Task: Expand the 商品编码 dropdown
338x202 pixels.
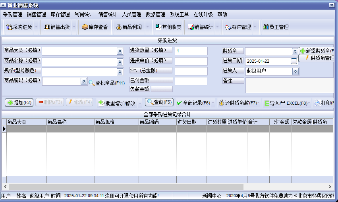Action: pos(84,81)
